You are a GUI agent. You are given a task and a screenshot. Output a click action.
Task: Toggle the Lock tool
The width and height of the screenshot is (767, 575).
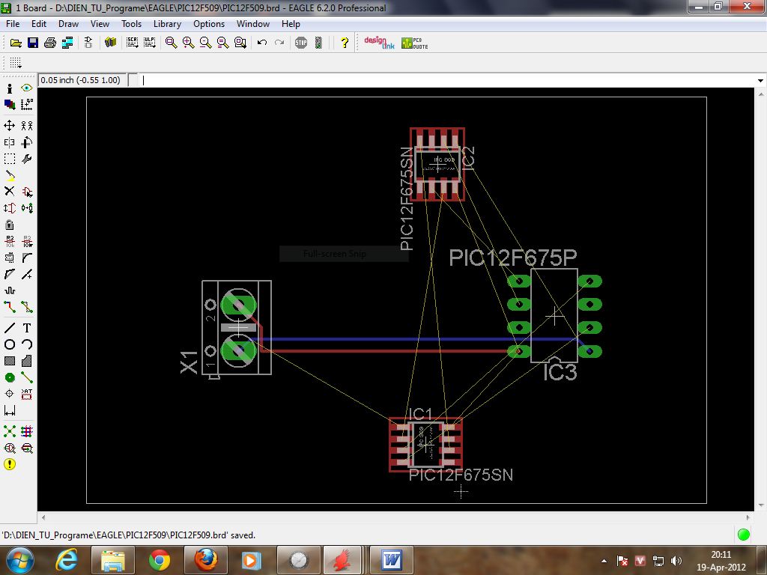click(x=10, y=225)
